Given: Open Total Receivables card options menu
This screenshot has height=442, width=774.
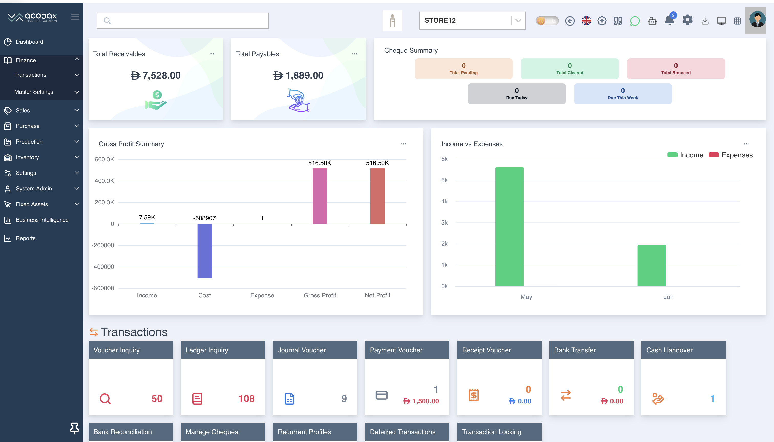Looking at the screenshot, I should tap(212, 54).
